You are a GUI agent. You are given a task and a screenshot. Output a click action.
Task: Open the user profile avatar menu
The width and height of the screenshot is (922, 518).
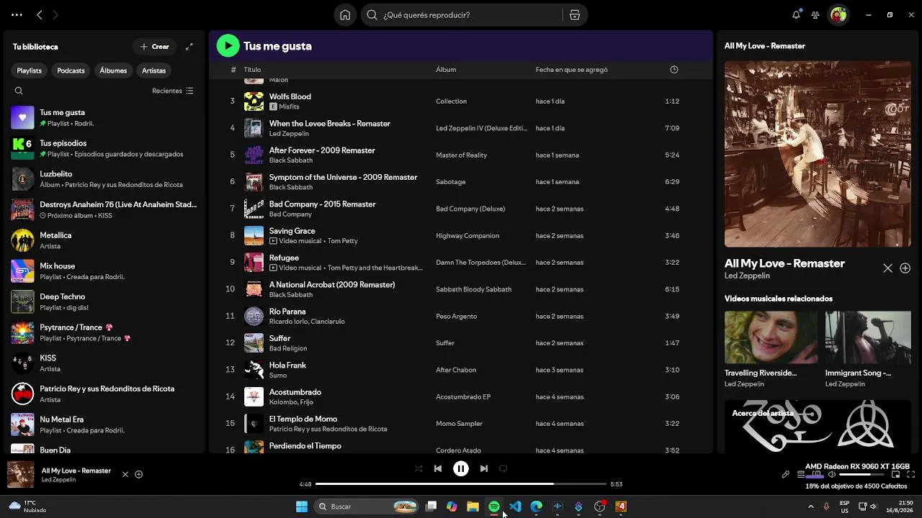[838, 15]
